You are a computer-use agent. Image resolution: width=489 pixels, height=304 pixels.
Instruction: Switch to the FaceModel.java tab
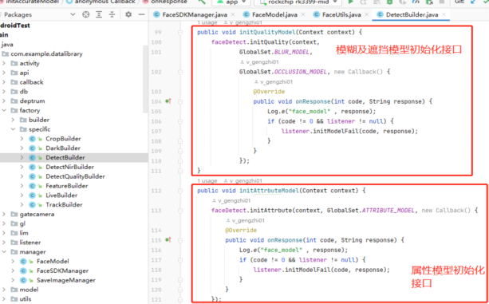coord(274,14)
